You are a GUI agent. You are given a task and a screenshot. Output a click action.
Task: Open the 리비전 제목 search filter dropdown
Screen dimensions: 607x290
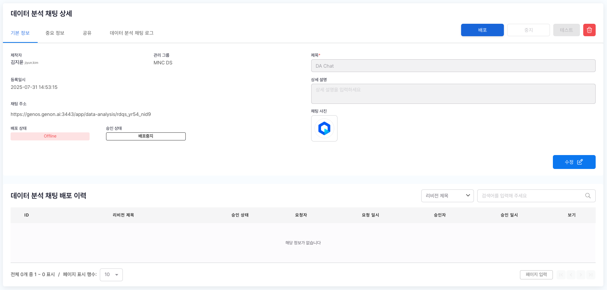coord(447,196)
